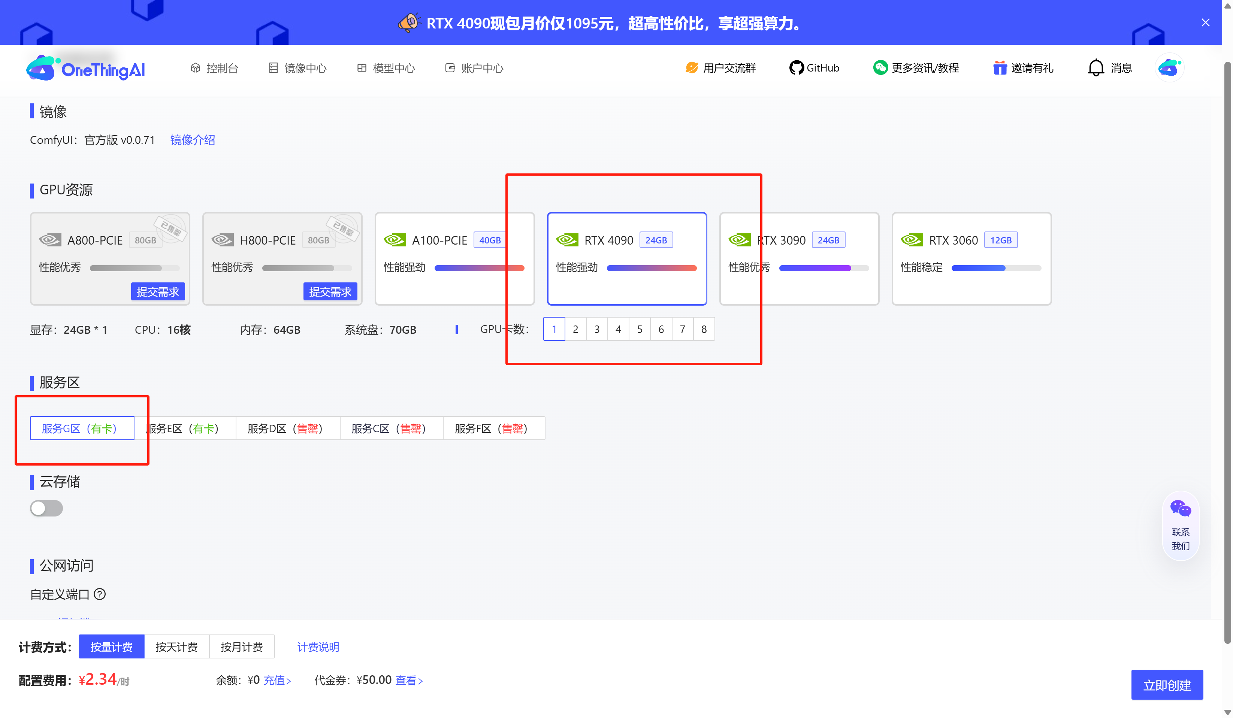The height and width of the screenshot is (718, 1233).
Task: Click the NVIDIA icon on A100-PCIE card
Action: [395, 240]
